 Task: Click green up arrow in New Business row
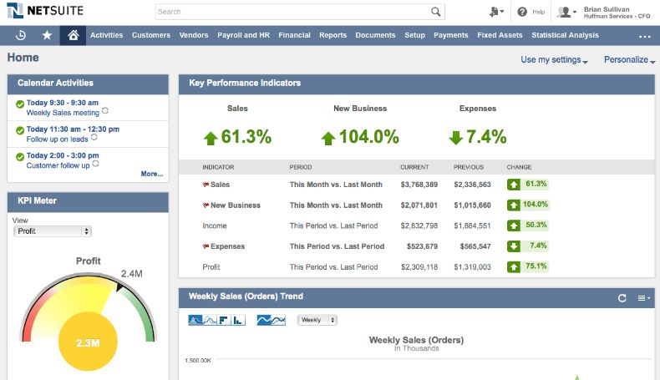tap(514, 205)
